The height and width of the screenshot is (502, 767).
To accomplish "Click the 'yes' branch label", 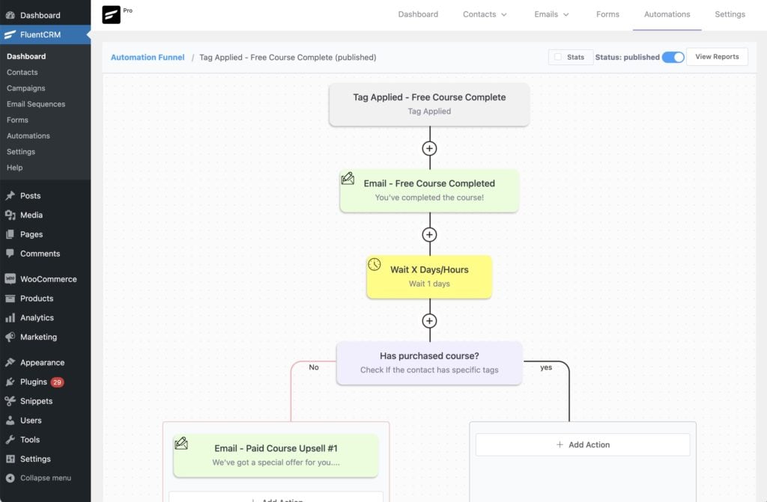I will tap(546, 367).
